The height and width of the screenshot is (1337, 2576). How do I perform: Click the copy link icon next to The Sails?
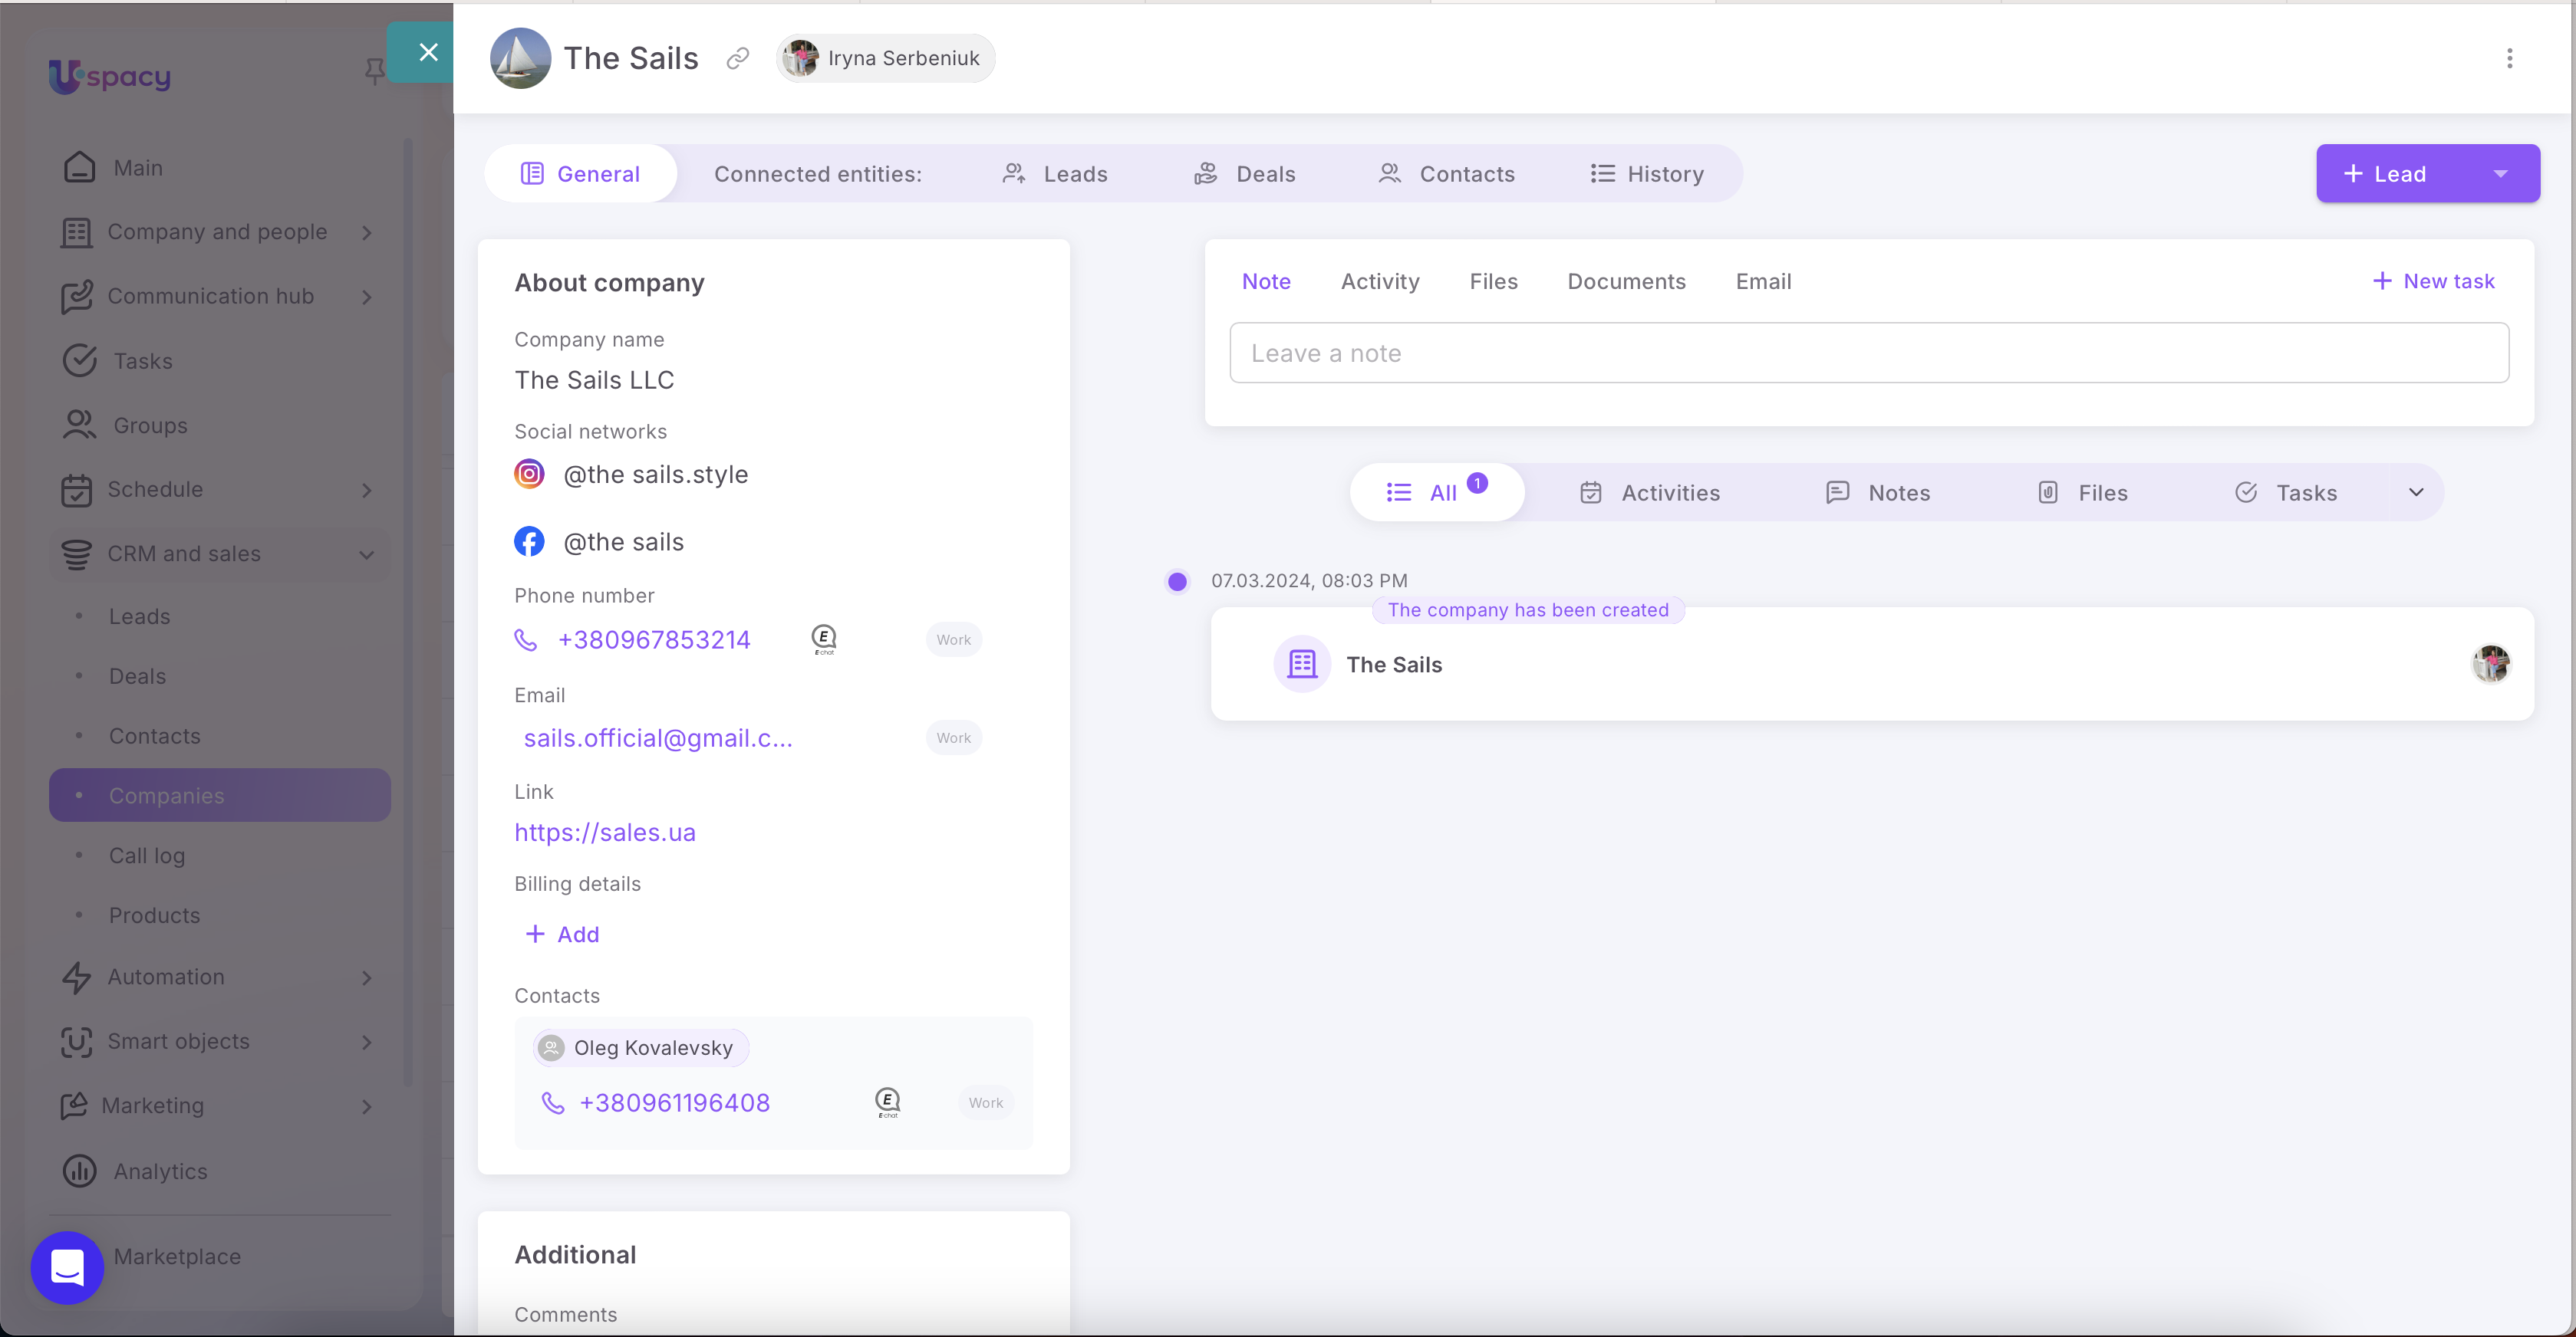pos(737,59)
